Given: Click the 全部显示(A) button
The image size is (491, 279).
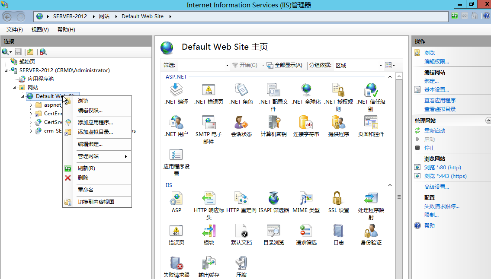Looking at the screenshot, I should (285, 65).
